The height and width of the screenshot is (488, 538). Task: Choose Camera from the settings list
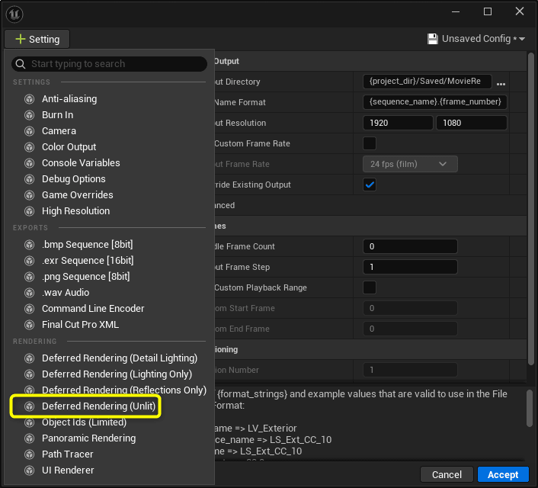click(x=59, y=131)
